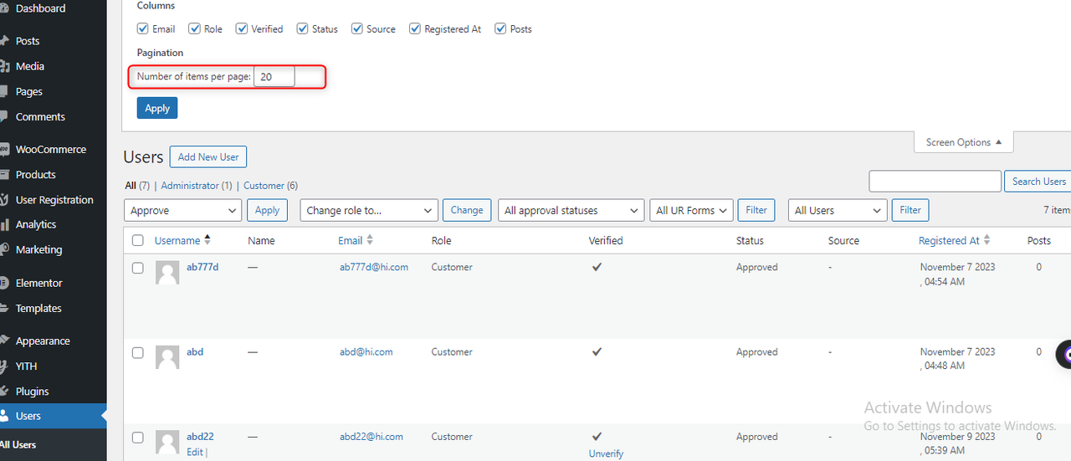This screenshot has height=461, width=1071.
Task: Click the Plugins plug icon in sidebar
Action: tap(5, 391)
